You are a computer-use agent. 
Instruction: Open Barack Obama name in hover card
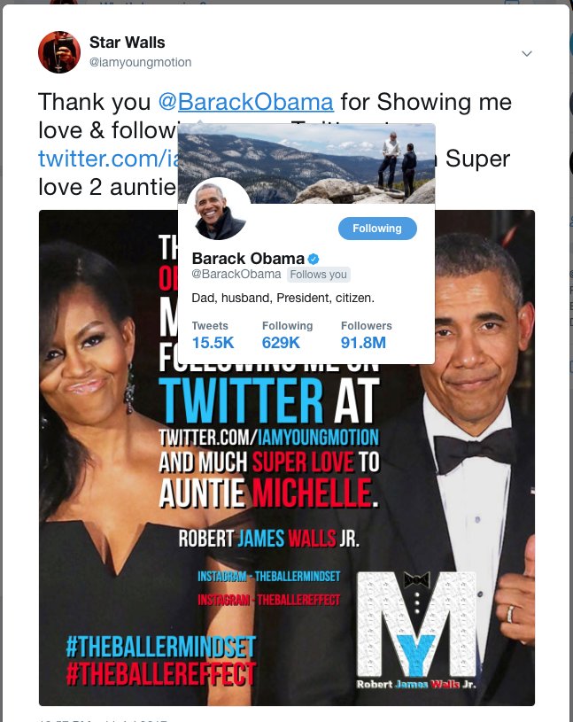248,259
